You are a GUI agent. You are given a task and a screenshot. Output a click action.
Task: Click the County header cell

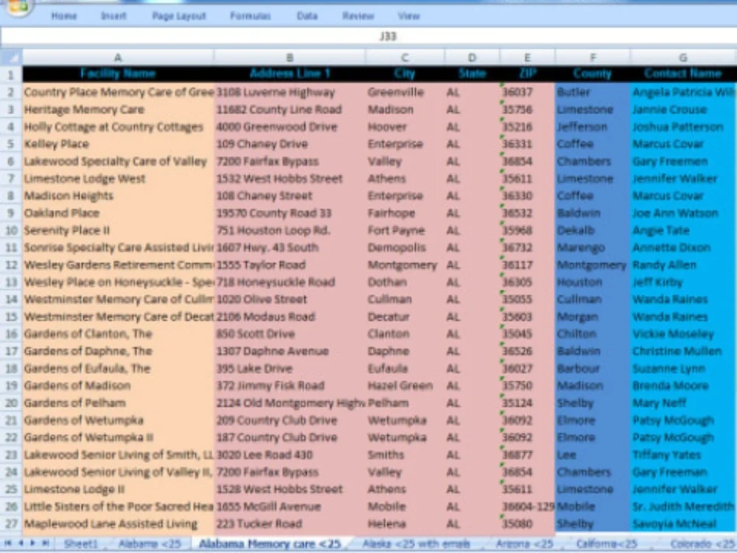pos(593,73)
